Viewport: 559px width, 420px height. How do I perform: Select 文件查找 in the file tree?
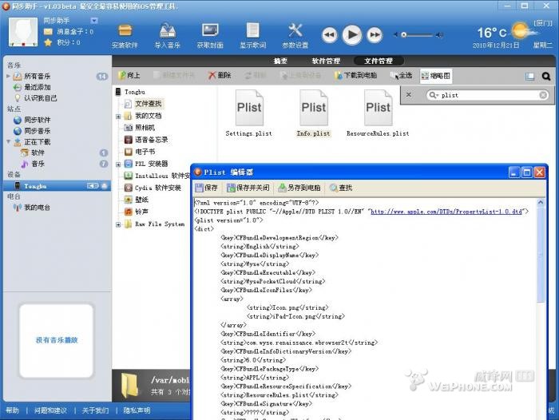coord(148,104)
